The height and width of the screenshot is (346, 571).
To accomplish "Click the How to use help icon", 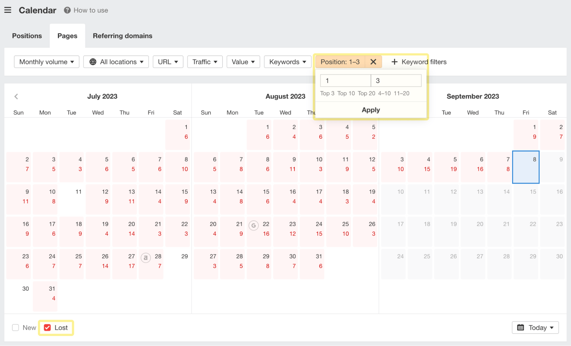I will pos(67,10).
